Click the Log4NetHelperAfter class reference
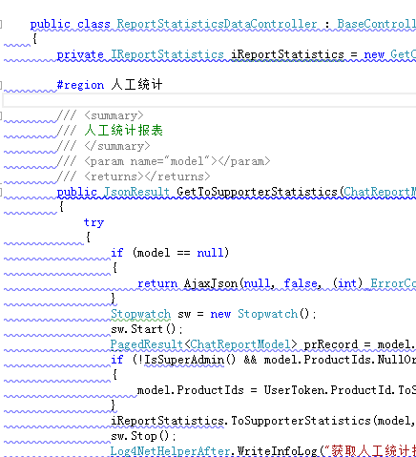 (x=170, y=451)
